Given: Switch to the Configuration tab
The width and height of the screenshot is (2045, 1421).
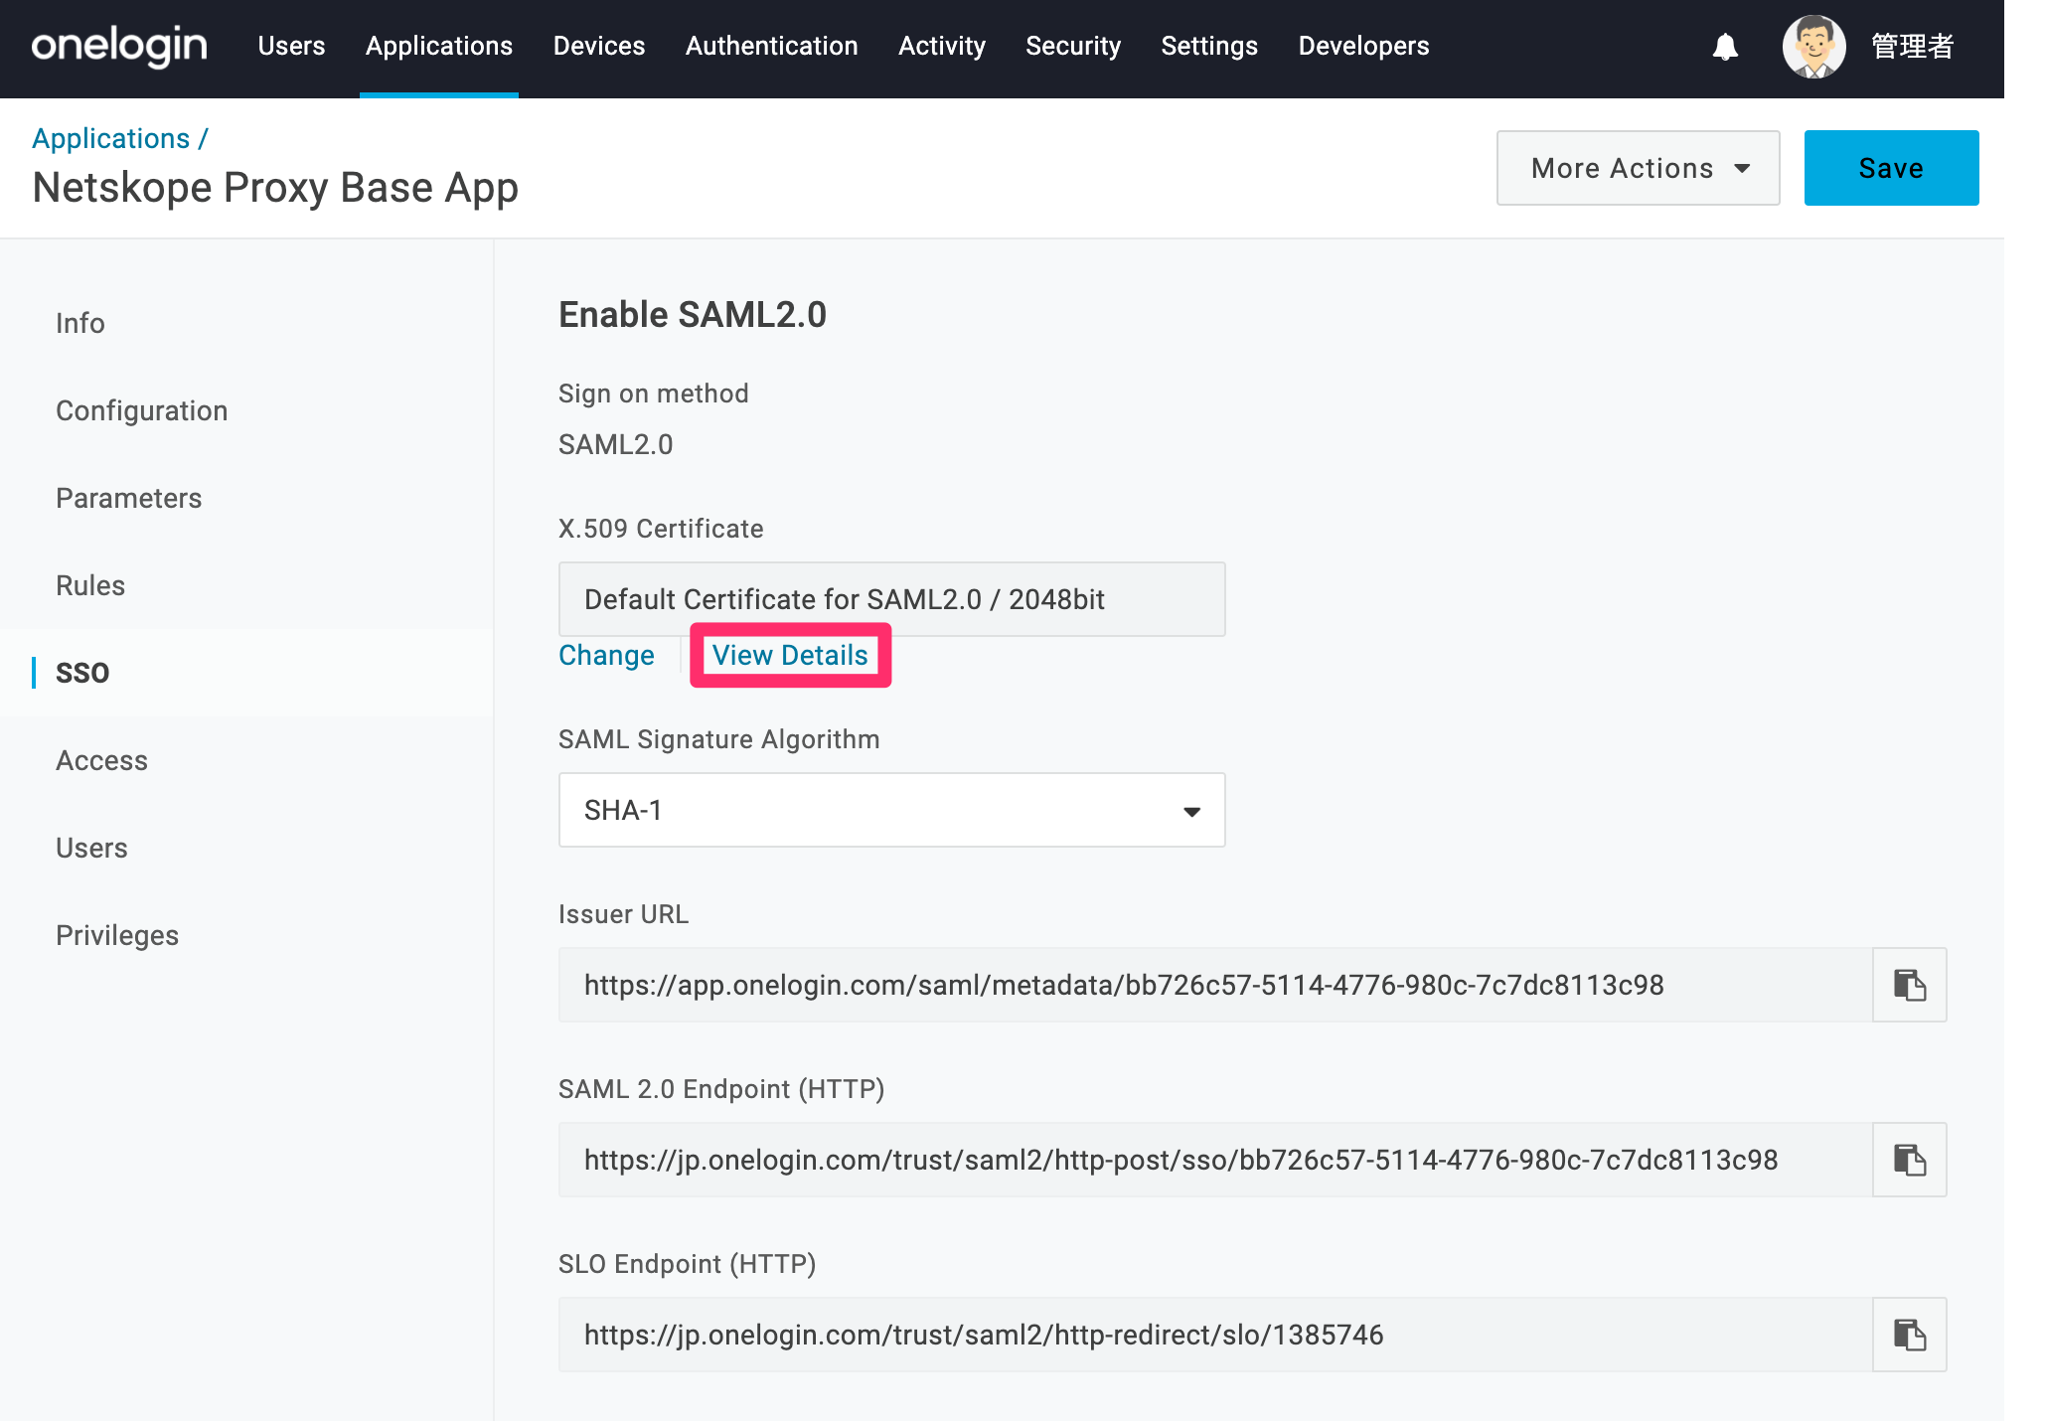Looking at the screenshot, I should click(142, 410).
